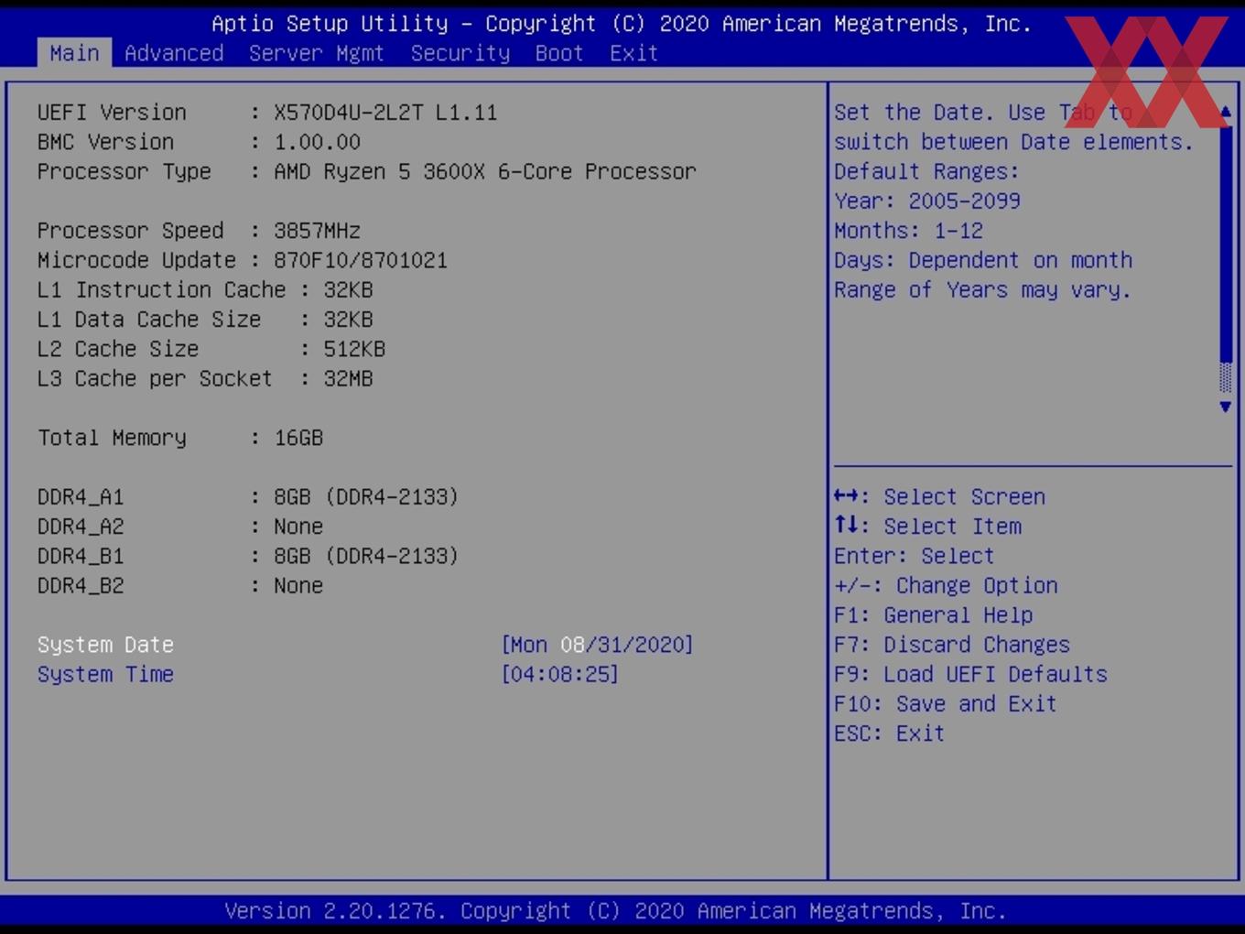Edit the month field 08 in System Date
Viewport: 1245px width, 934px height.
click(572, 645)
